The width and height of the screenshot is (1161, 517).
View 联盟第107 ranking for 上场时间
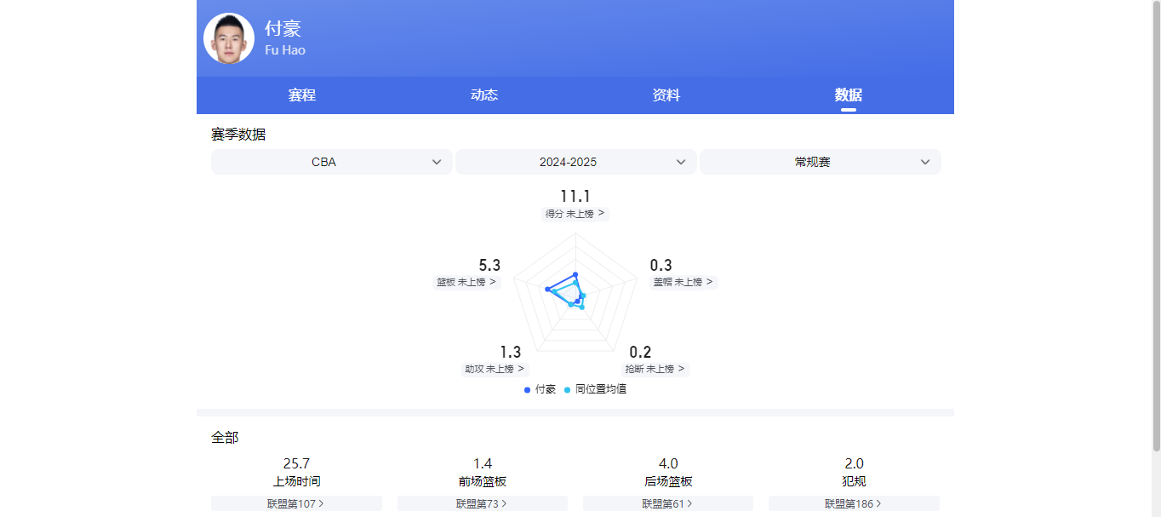[296, 503]
